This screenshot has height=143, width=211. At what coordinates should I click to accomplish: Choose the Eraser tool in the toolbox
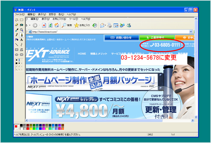[x=17, y=25]
